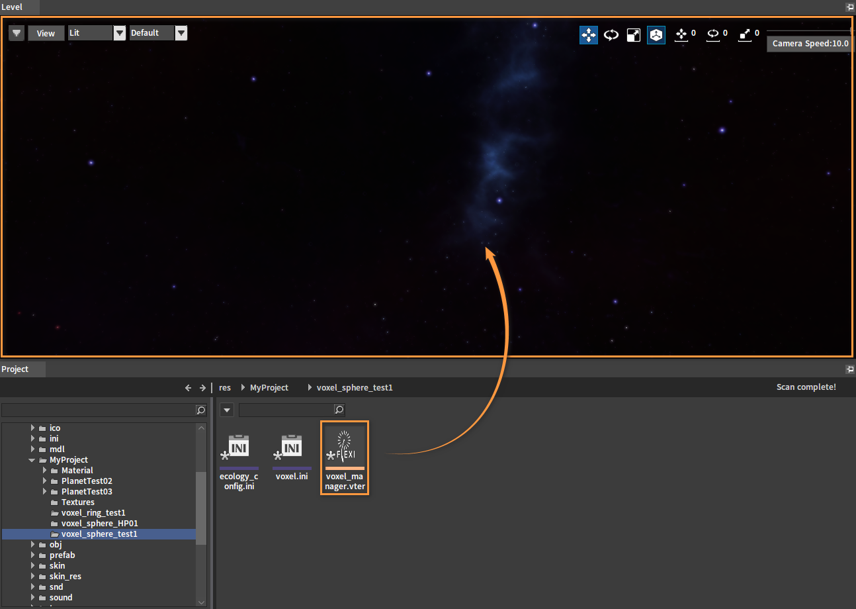Click the scale snap icon
This screenshot has height=609, width=856.
point(745,34)
